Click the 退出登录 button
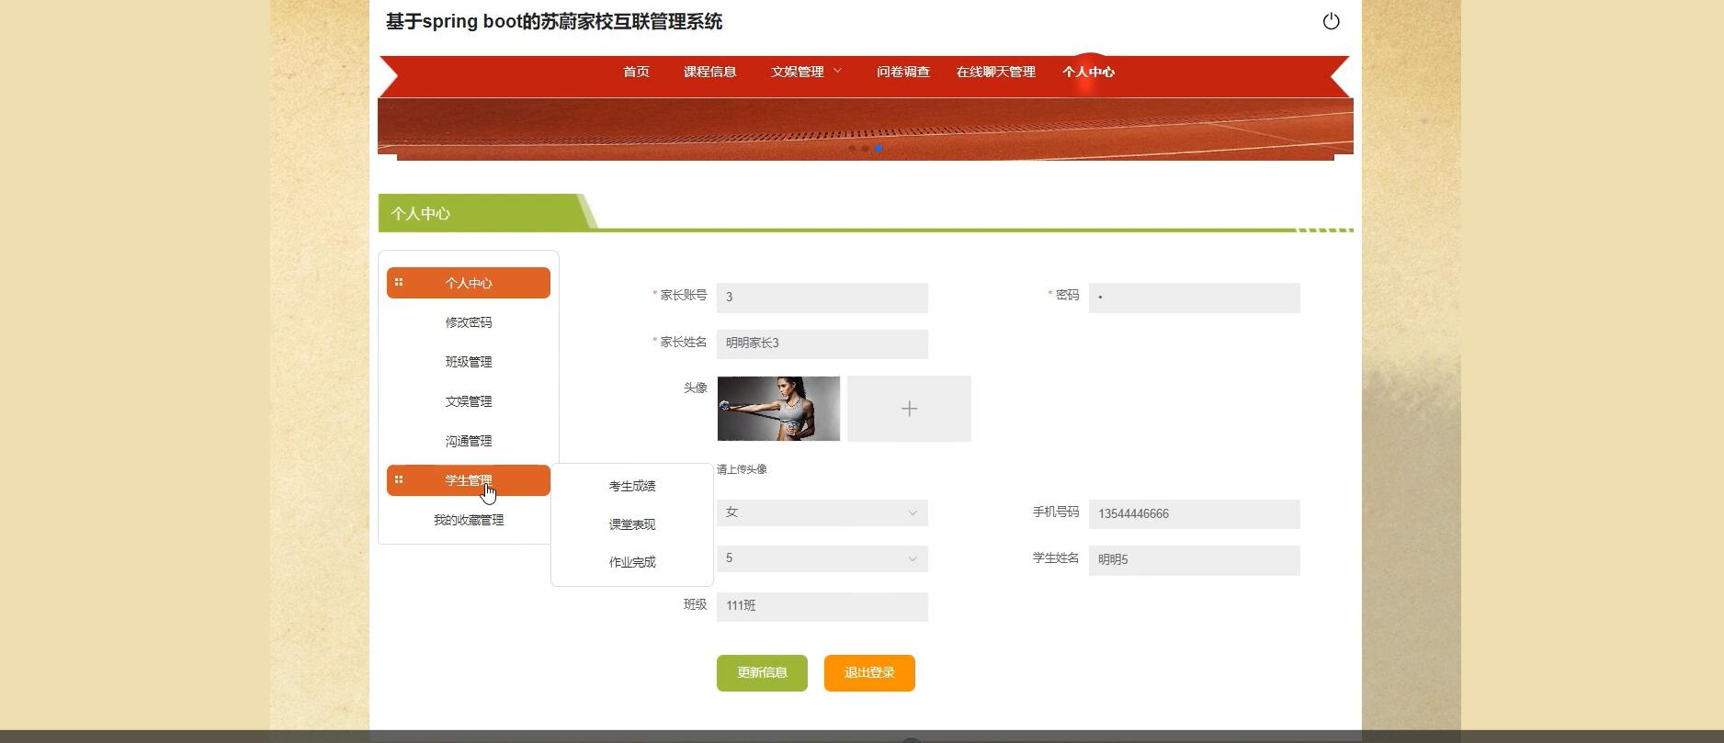 [x=869, y=673]
